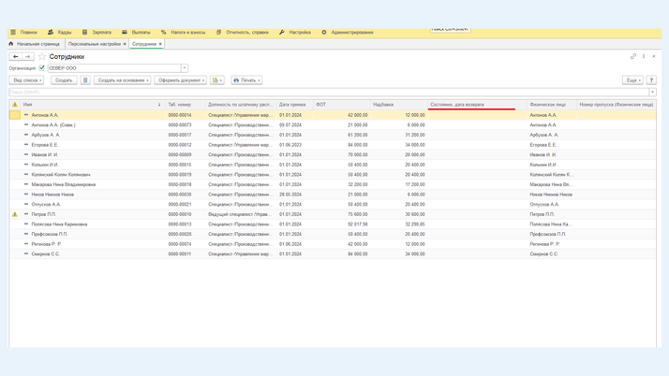Open the Кадры menu section

tap(59, 33)
